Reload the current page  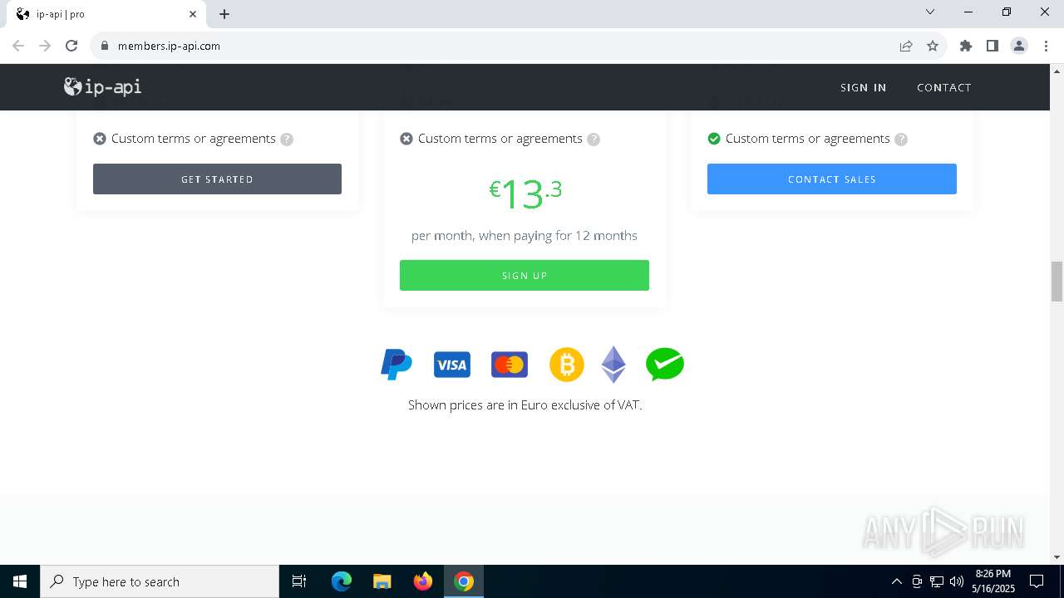pyautogui.click(x=71, y=46)
